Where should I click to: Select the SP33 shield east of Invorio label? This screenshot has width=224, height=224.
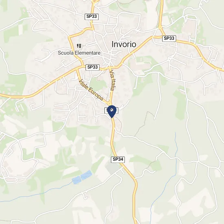tap(169, 38)
